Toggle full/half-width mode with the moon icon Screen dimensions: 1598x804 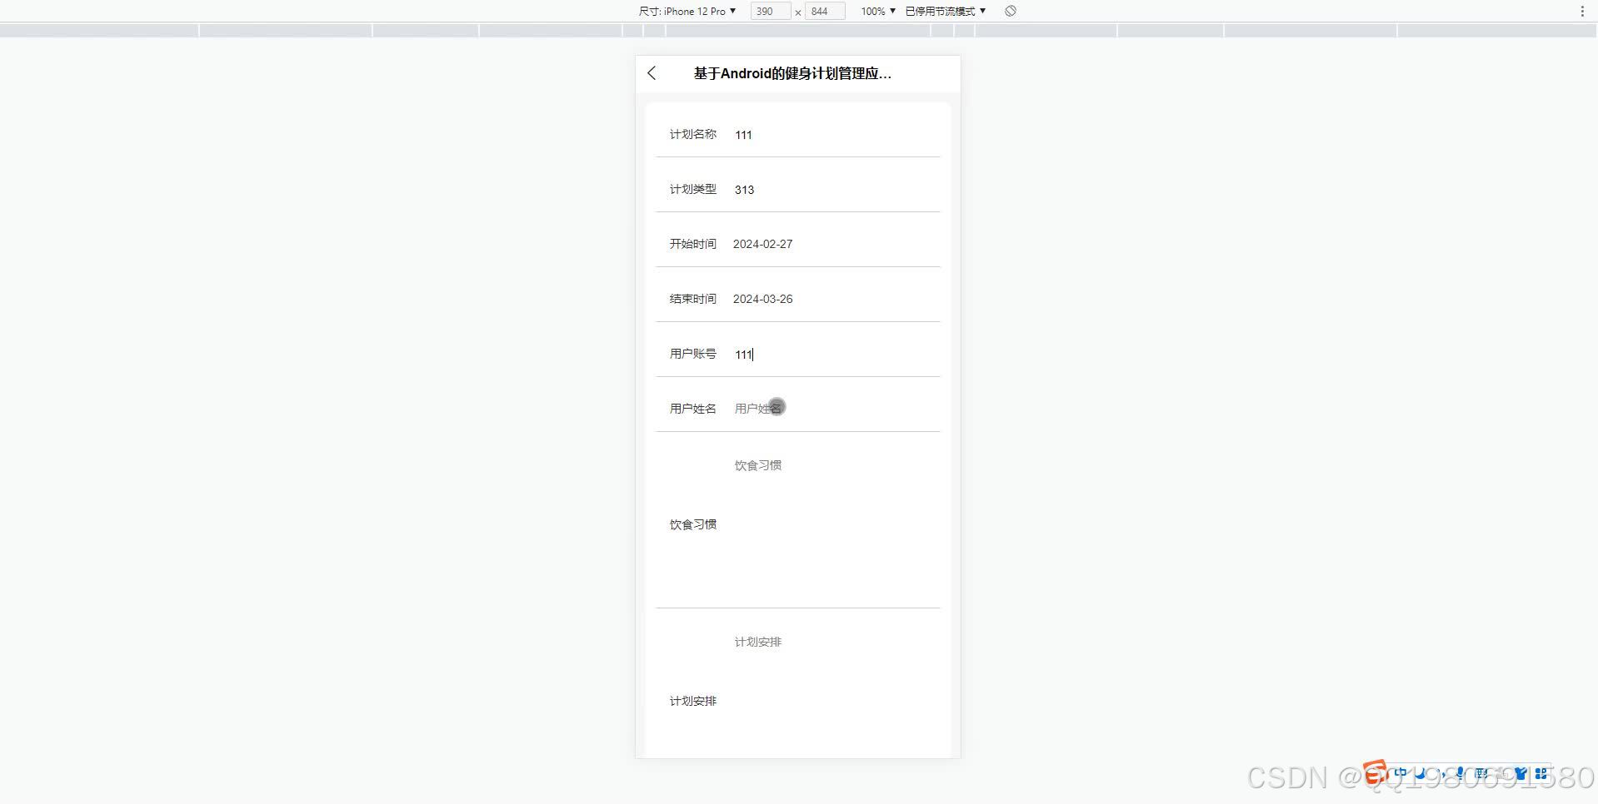point(1421,773)
